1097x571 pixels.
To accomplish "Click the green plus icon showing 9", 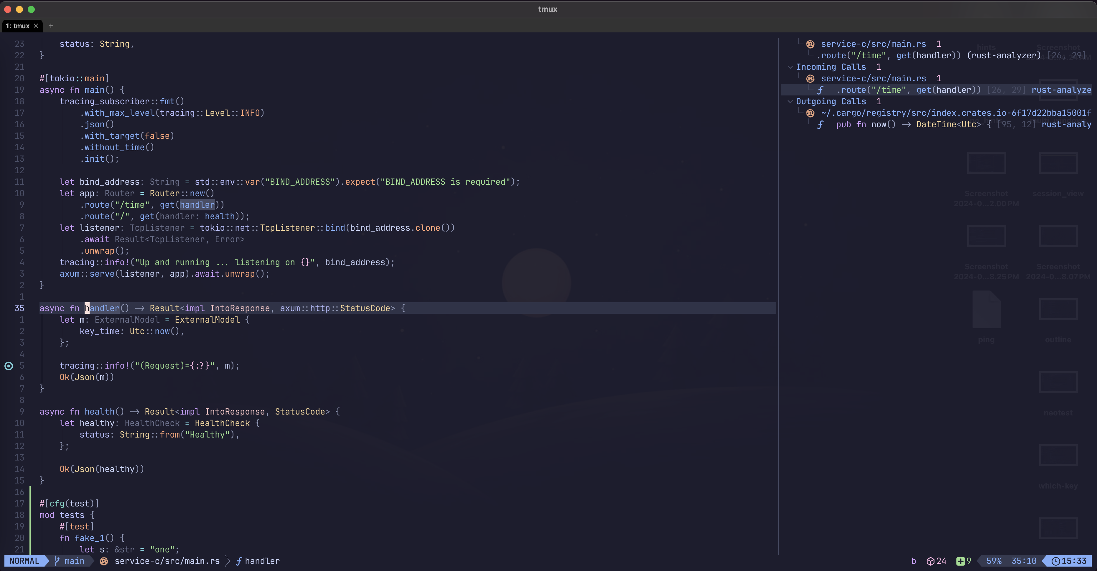I will pos(960,561).
